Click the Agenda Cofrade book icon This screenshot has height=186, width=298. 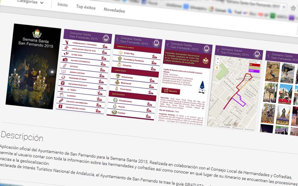[64, 71]
